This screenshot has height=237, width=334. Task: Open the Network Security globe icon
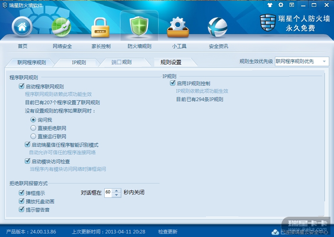[x=61, y=27]
